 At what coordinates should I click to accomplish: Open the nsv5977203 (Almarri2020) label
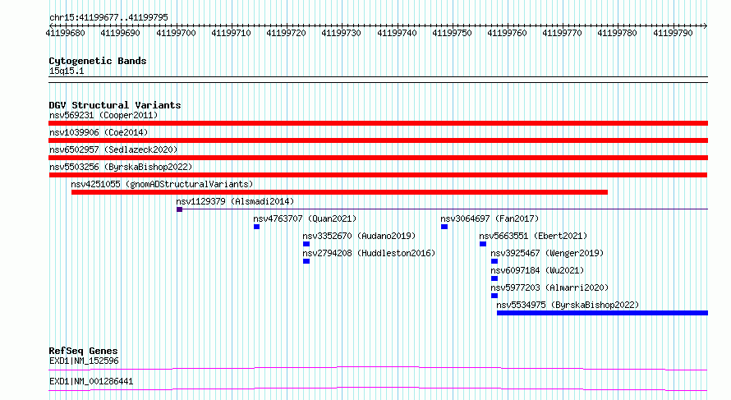click(x=549, y=287)
